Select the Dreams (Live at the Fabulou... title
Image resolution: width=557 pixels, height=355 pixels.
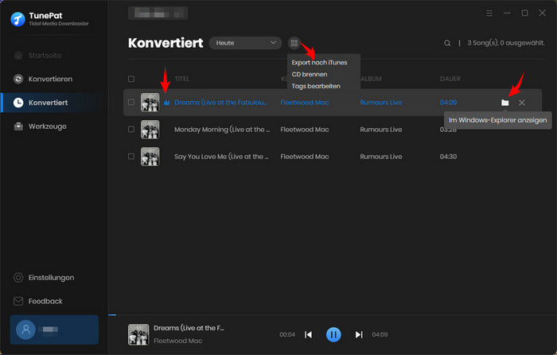[220, 103]
